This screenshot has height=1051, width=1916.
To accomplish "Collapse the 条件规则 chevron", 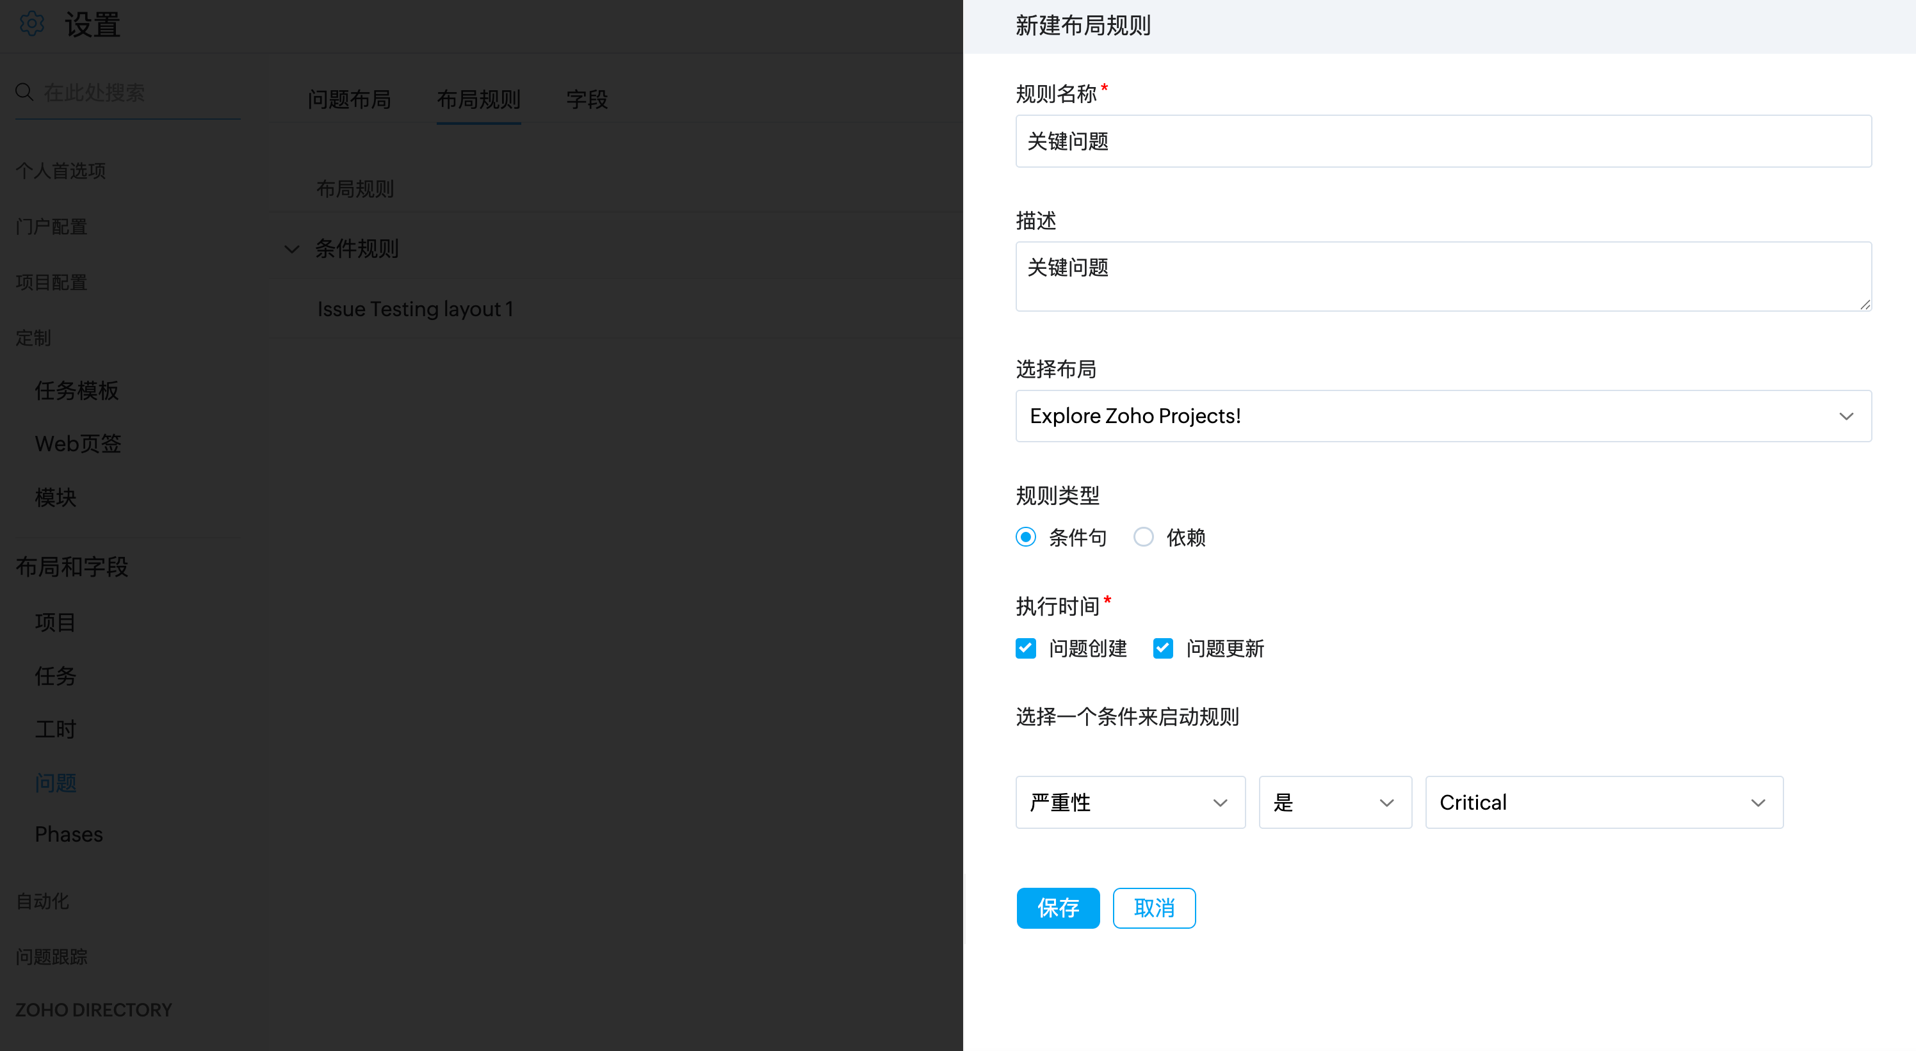I will pos(291,249).
